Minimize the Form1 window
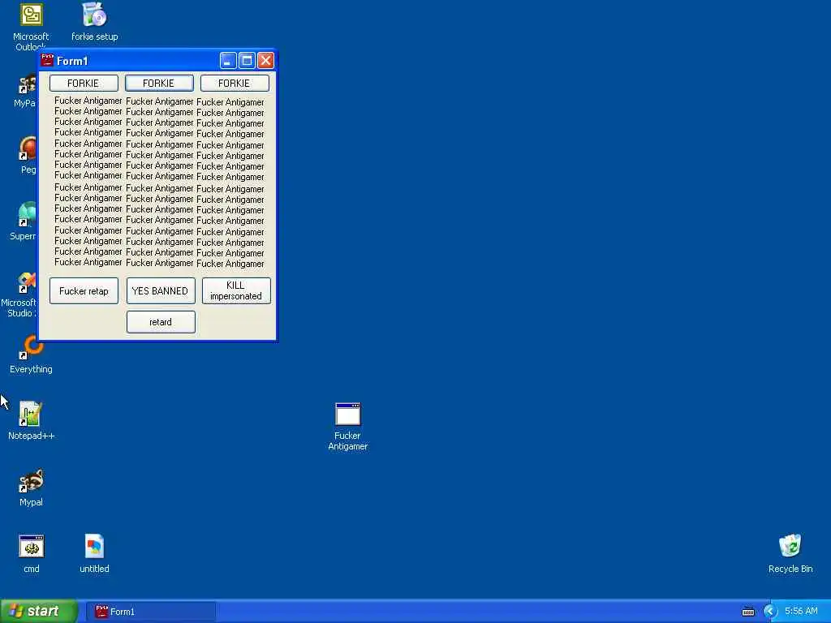The image size is (831, 623). coord(228,60)
